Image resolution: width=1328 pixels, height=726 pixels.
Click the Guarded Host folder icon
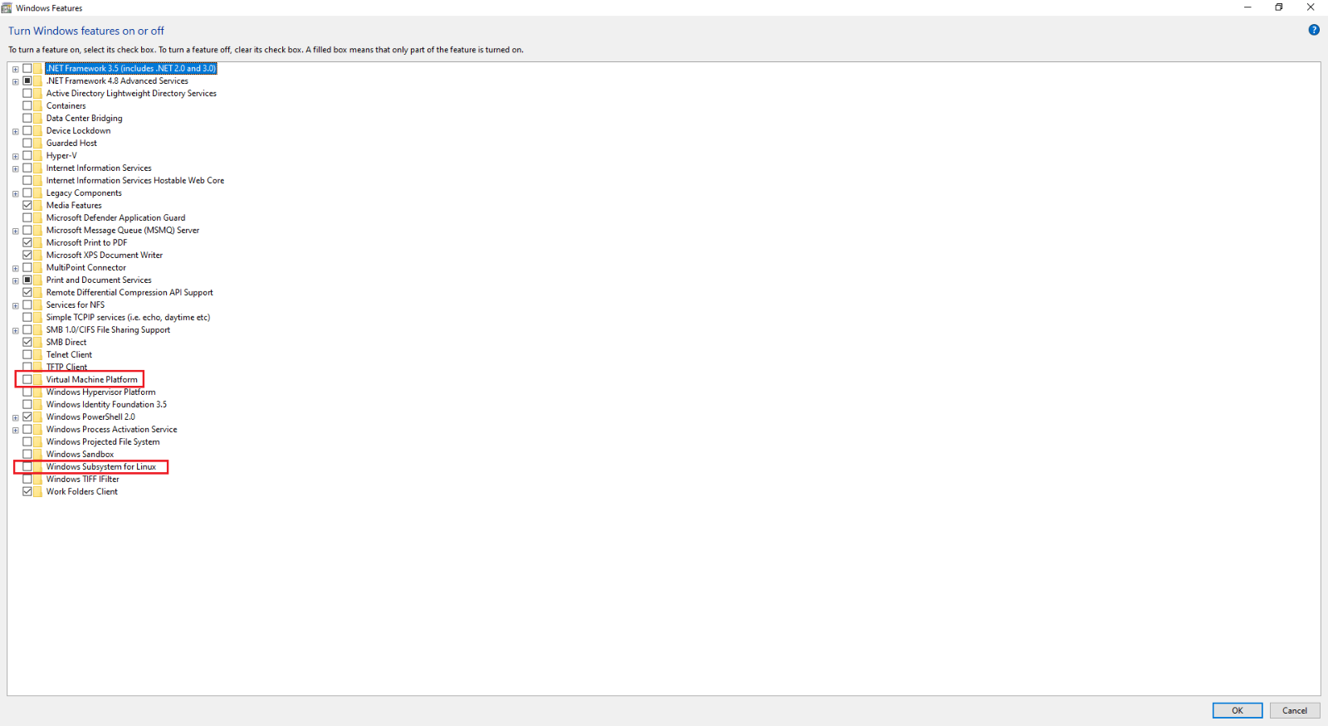[x=38, y=143]
